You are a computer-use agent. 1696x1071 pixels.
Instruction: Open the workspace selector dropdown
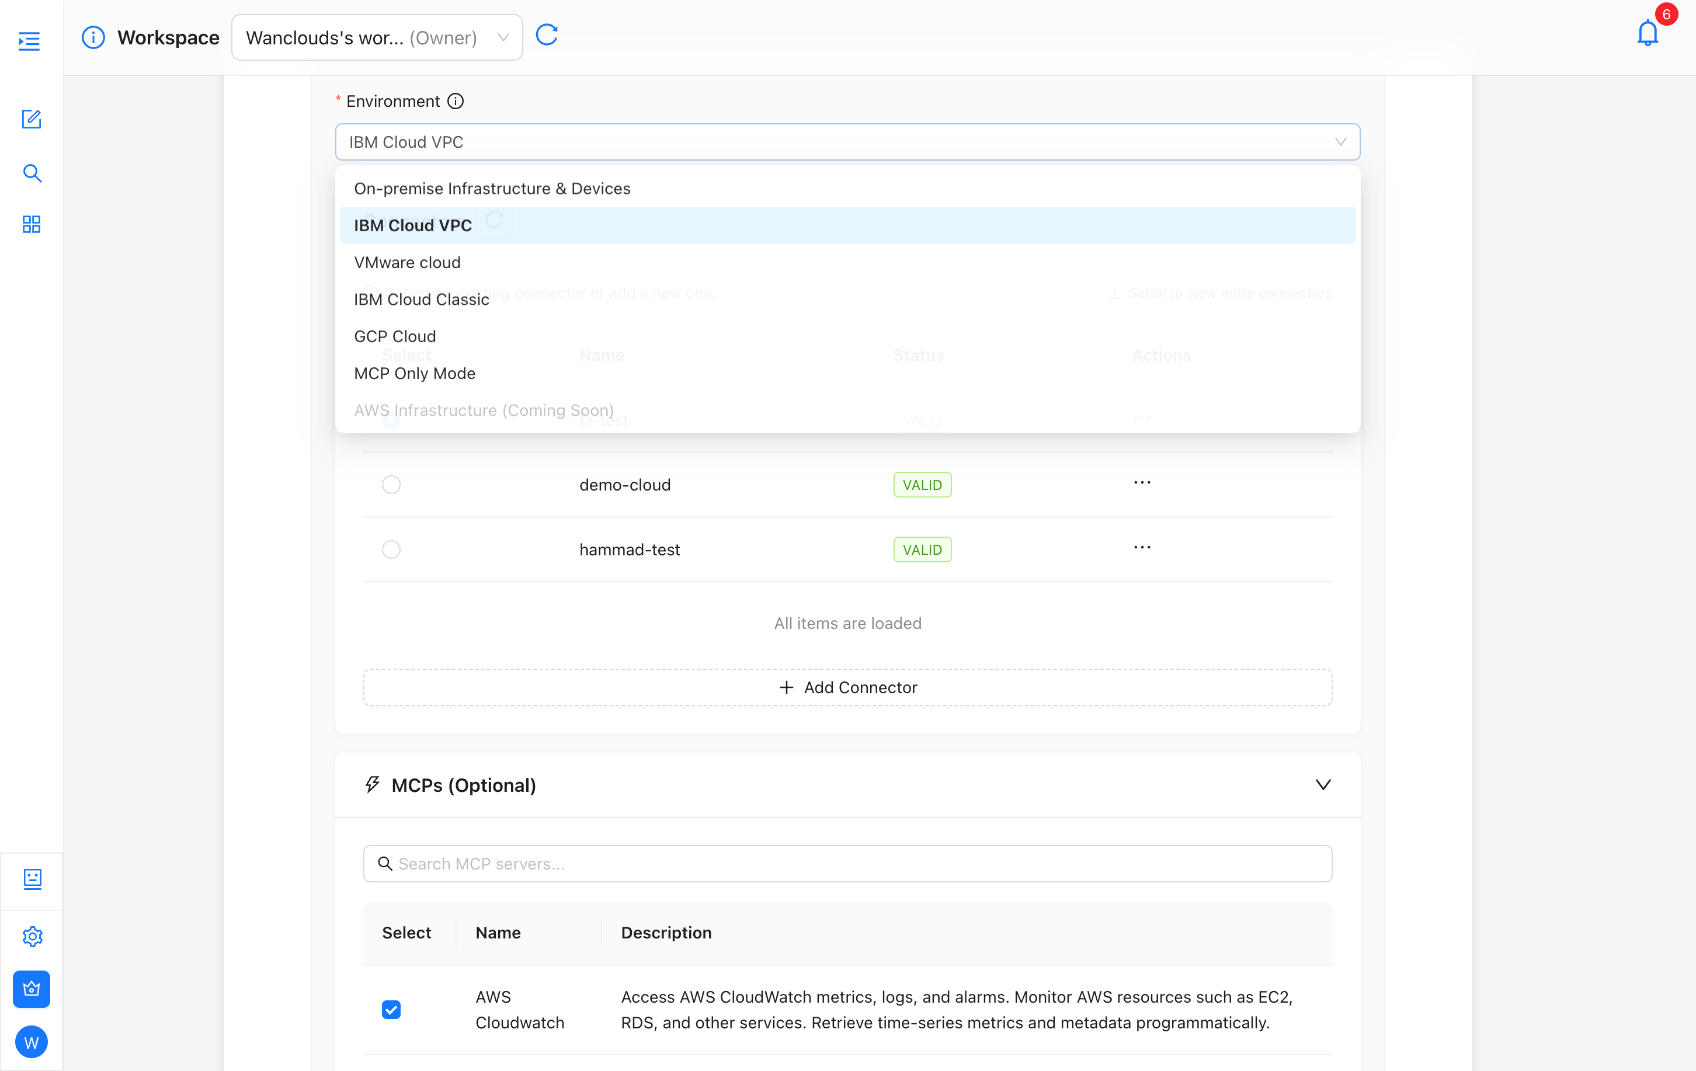click(377, 37)
